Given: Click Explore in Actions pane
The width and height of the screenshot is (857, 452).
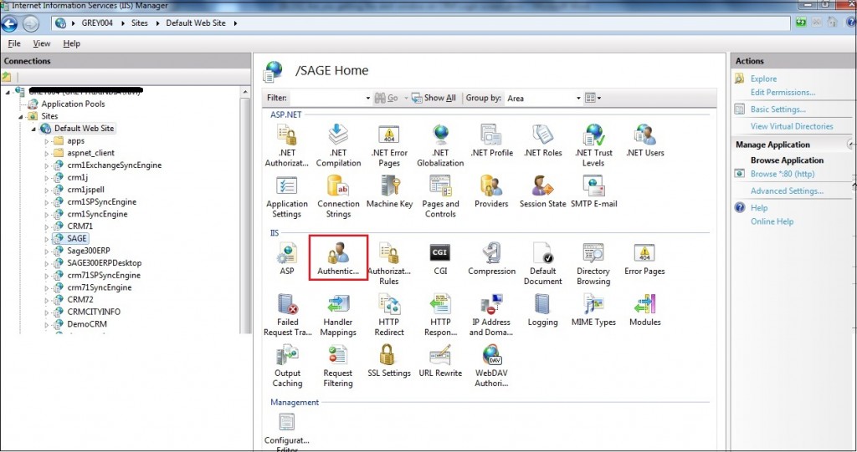Looking at the screenshot, I should [x=763, y=79].
